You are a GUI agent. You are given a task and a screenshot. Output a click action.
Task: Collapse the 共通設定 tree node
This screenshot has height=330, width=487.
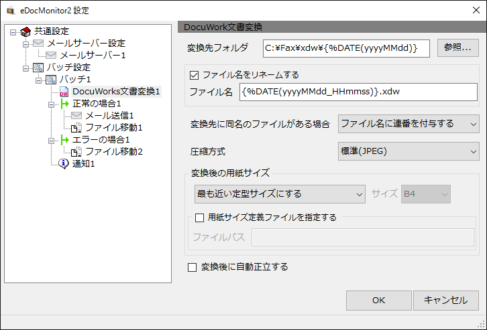tap(13, 32)
